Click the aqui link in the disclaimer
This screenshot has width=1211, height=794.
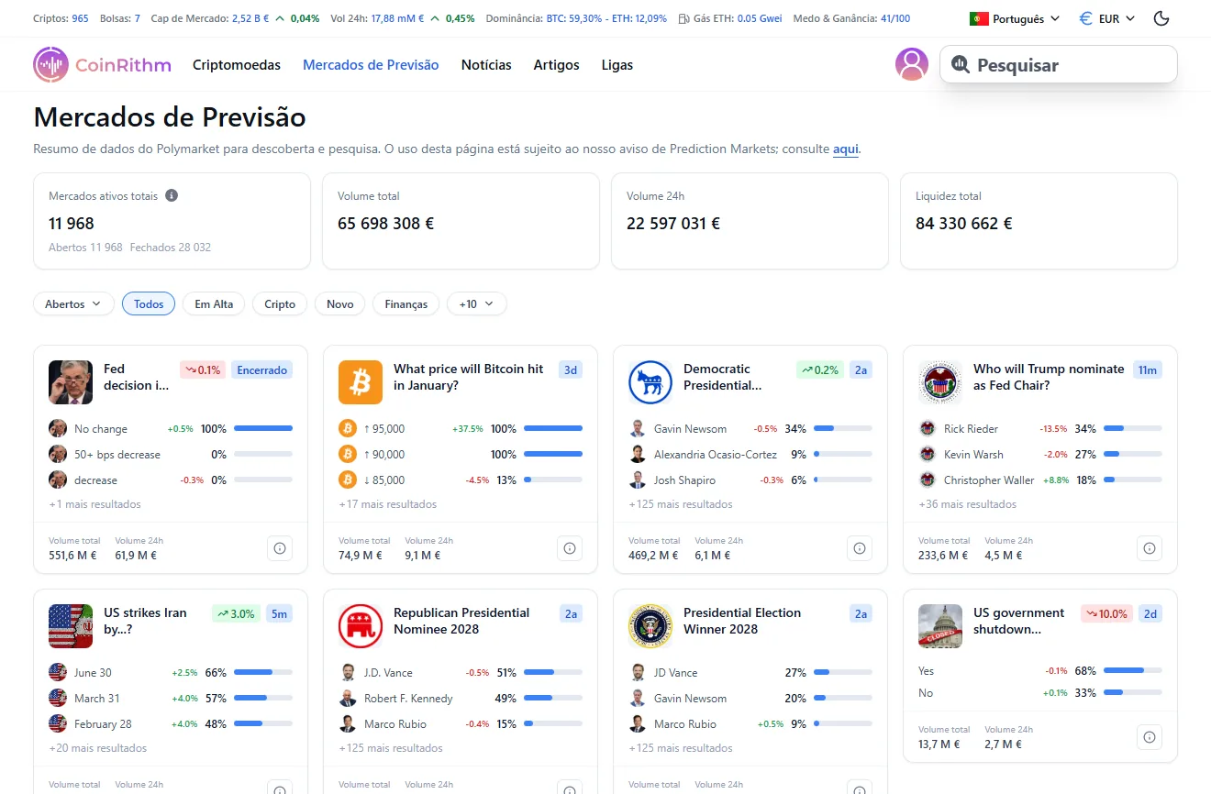click(845, 149)
